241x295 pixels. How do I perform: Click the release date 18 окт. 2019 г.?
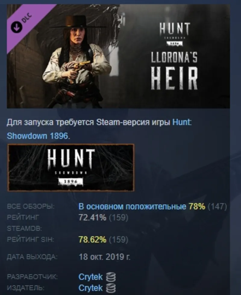tap(105, 257)
